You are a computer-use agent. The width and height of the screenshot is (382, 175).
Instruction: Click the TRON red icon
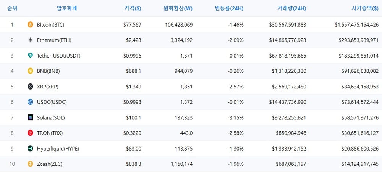point(30,133)
